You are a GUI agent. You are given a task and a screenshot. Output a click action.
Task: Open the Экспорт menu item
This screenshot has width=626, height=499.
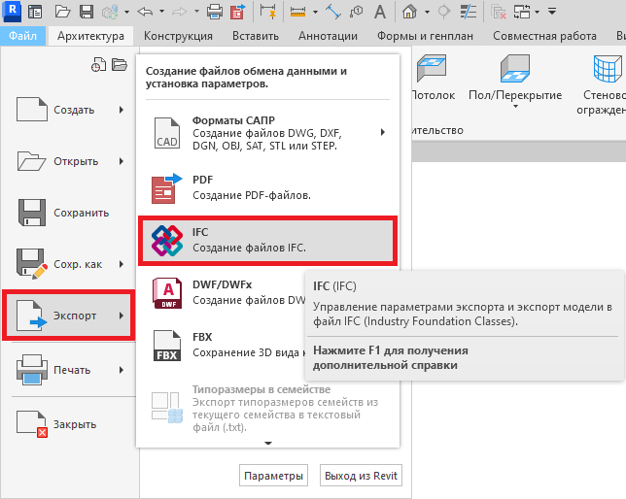(x=69, y=316)
